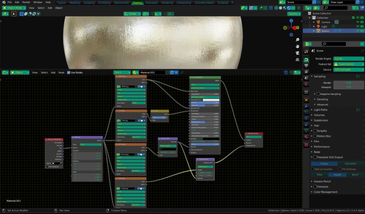Click the View Layer name field

(342, 2)
